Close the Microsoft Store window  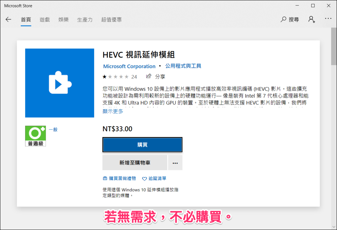[x=328, y=6]
